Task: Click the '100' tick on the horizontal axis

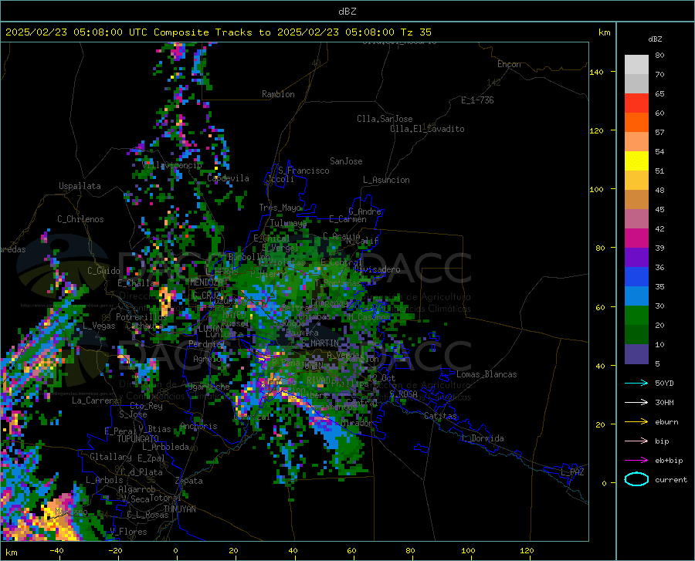Action: pyautogui.click(x=469, y=550)
